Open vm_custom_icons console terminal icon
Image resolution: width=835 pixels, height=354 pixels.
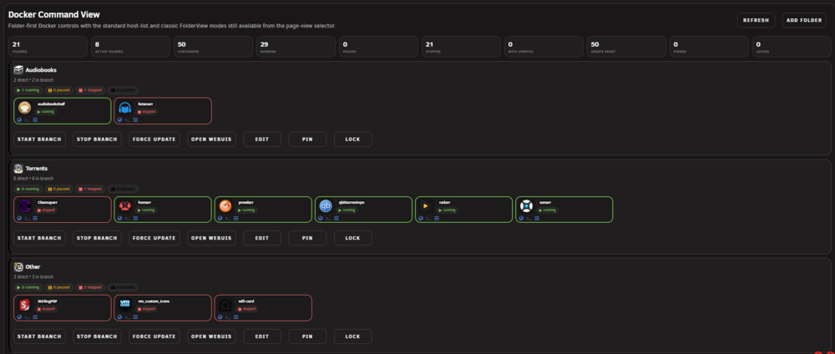127,316
